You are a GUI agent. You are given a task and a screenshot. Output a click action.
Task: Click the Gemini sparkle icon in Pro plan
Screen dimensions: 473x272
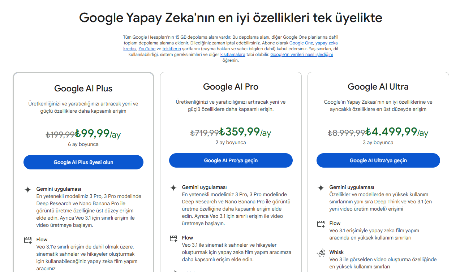(x=173, y=188)
